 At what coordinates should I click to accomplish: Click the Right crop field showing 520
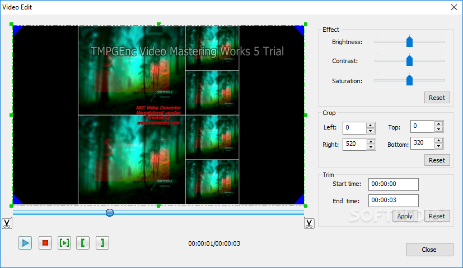[x=354, y=144]
